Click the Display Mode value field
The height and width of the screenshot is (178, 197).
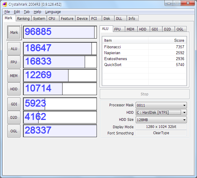pos(161,127)
